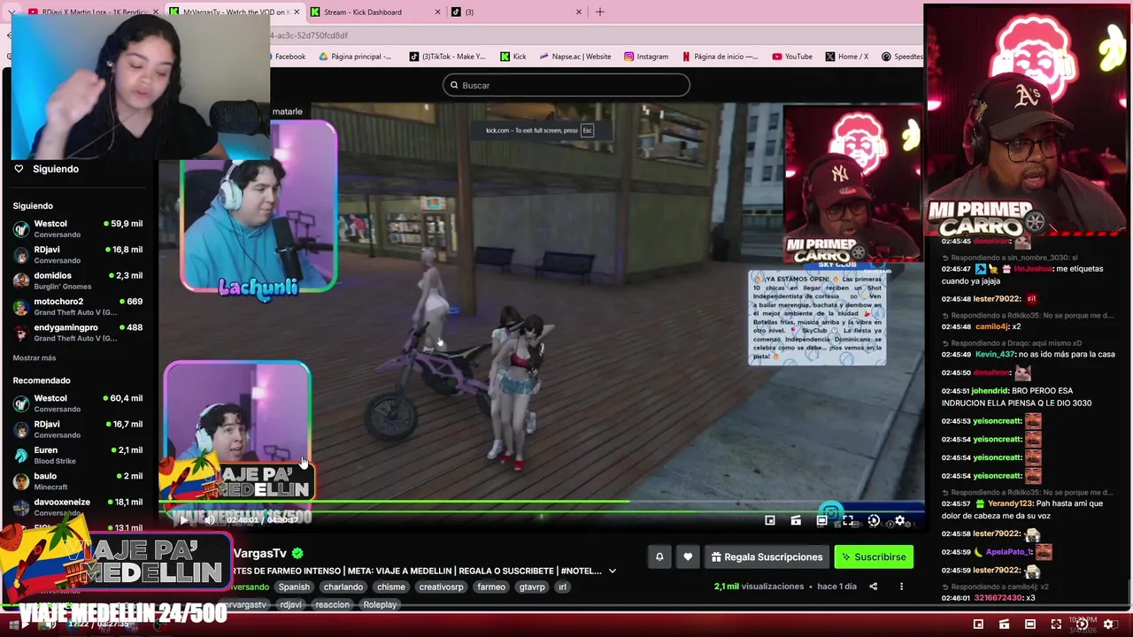Open the Netflix Página de inicio bookmark
Image resolution: width=1133 pixels, height=637 pixels.
pos(720,56)
